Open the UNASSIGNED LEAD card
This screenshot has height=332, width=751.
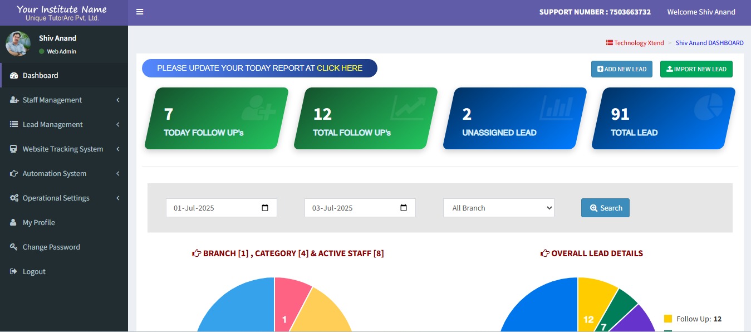[x=514, y=118]
